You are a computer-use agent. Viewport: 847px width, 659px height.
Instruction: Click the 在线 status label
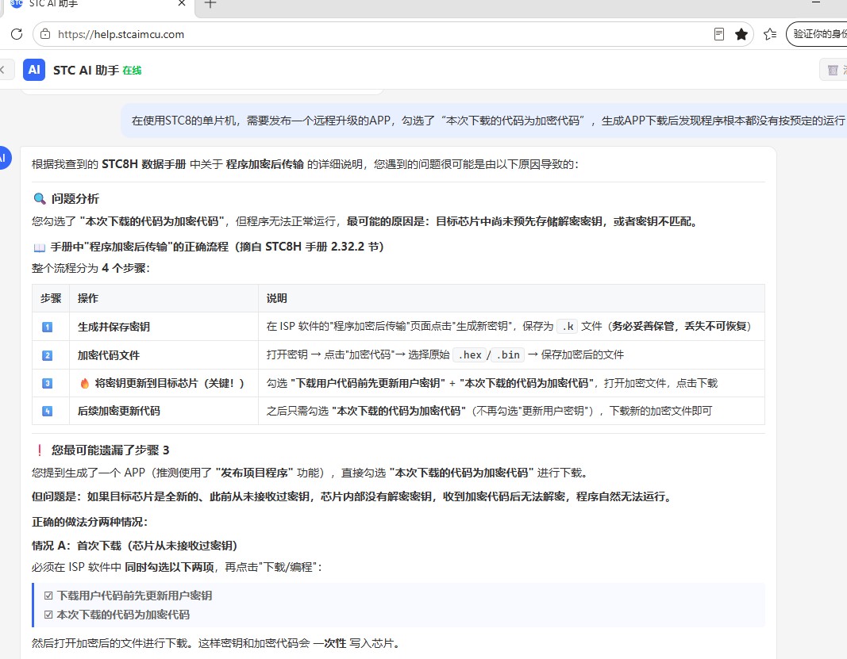pyautogui.click(x=132, y=70)
